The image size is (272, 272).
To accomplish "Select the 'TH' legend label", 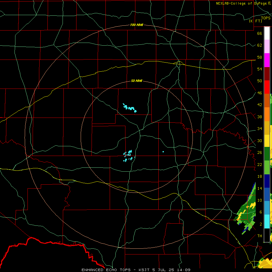I will pos(260,236).
